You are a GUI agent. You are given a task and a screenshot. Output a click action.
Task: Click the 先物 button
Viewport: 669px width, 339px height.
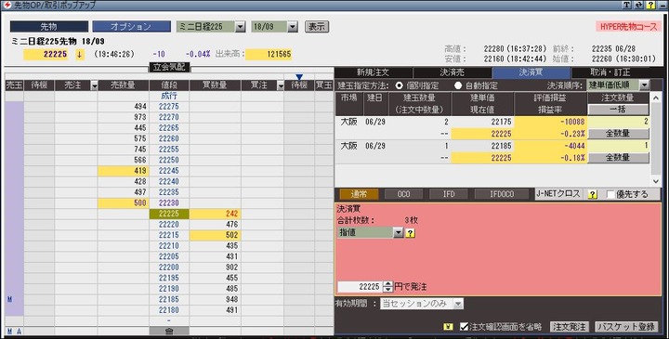click(x=48, y=26)
